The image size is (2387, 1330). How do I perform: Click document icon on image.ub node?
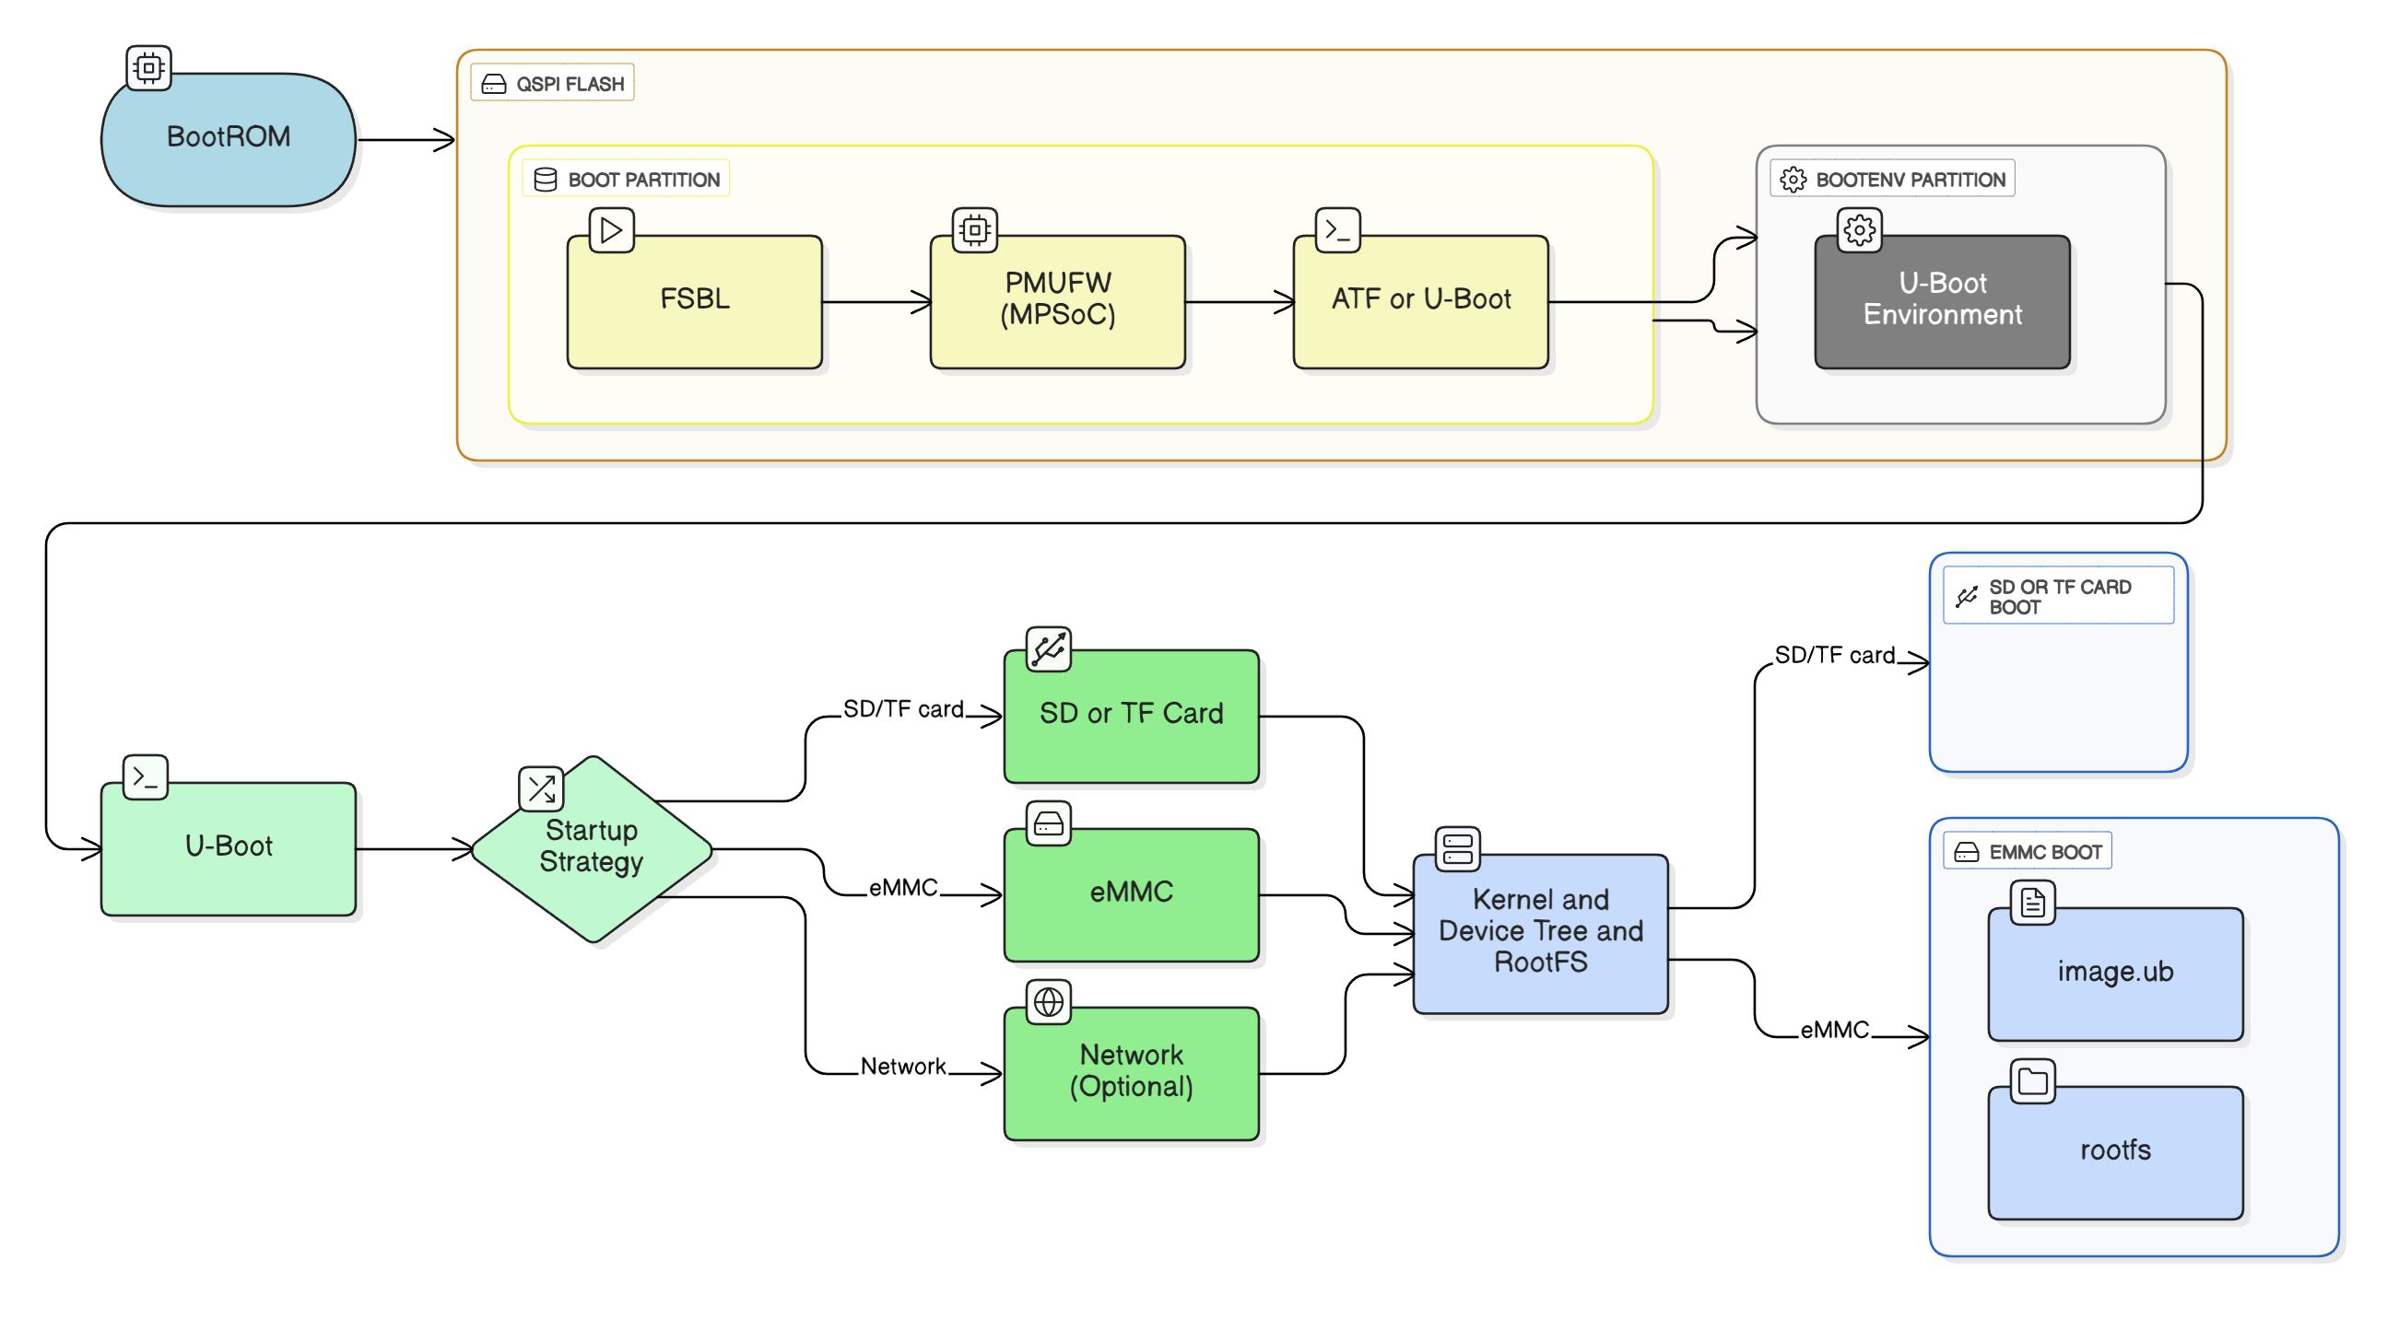[x=2032, y=902]
